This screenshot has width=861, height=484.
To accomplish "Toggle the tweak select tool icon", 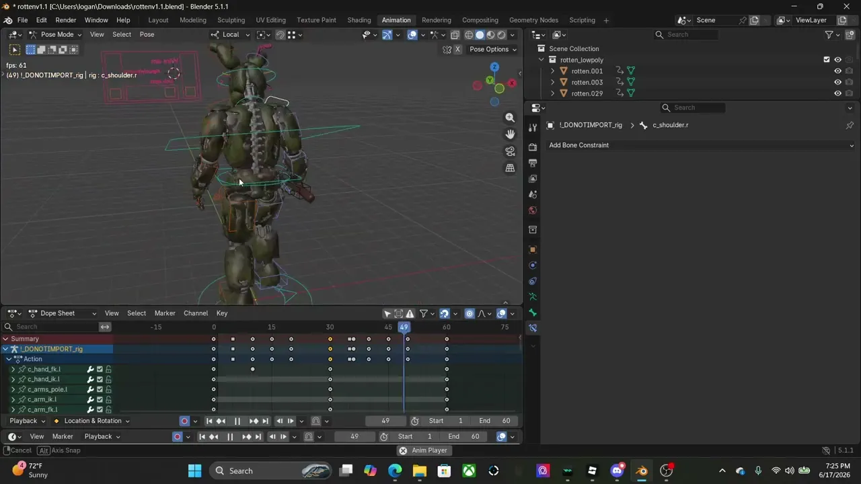I will tap(15, 50).
